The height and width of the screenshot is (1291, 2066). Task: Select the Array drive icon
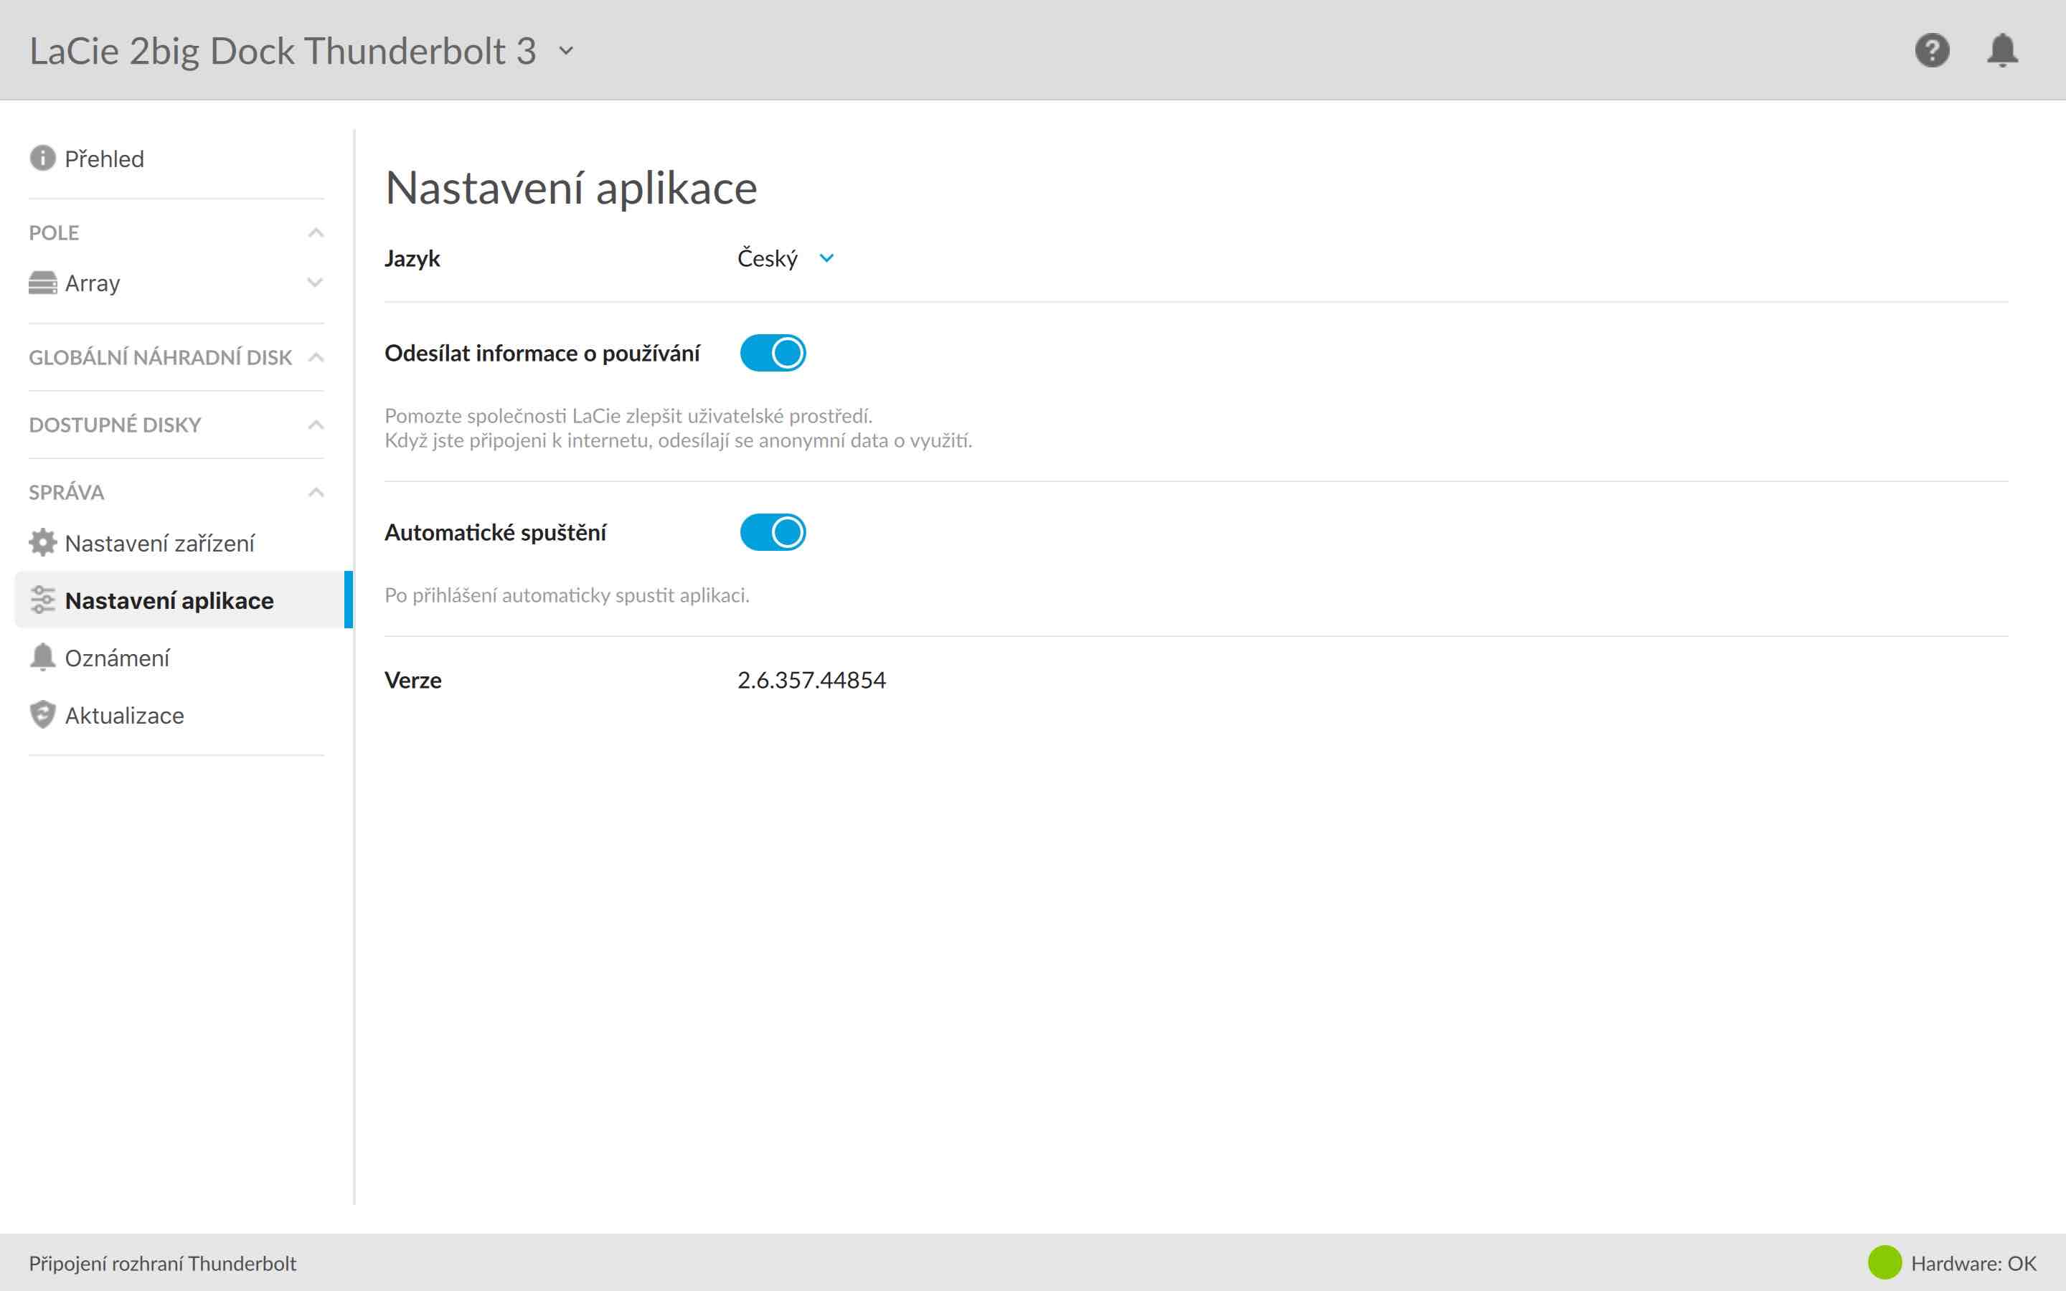(x=42, y=283)
